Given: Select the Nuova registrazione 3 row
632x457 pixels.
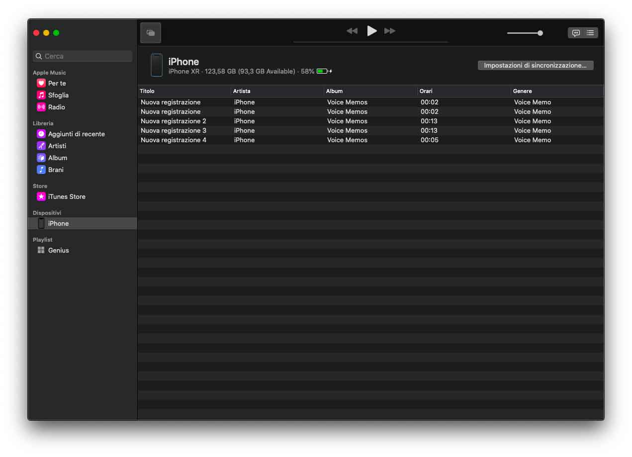Looking at the screenshot, I should click(x=370, y=130).
